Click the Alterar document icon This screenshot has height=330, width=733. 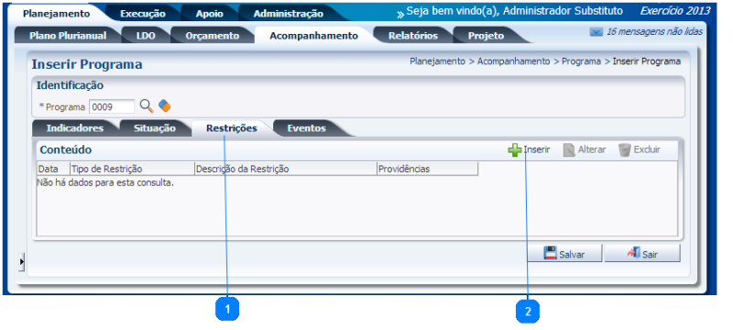(x=569, y=150)
